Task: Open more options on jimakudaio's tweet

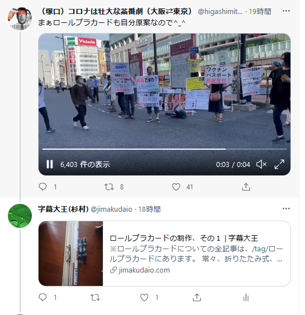Action: [286, 208]
